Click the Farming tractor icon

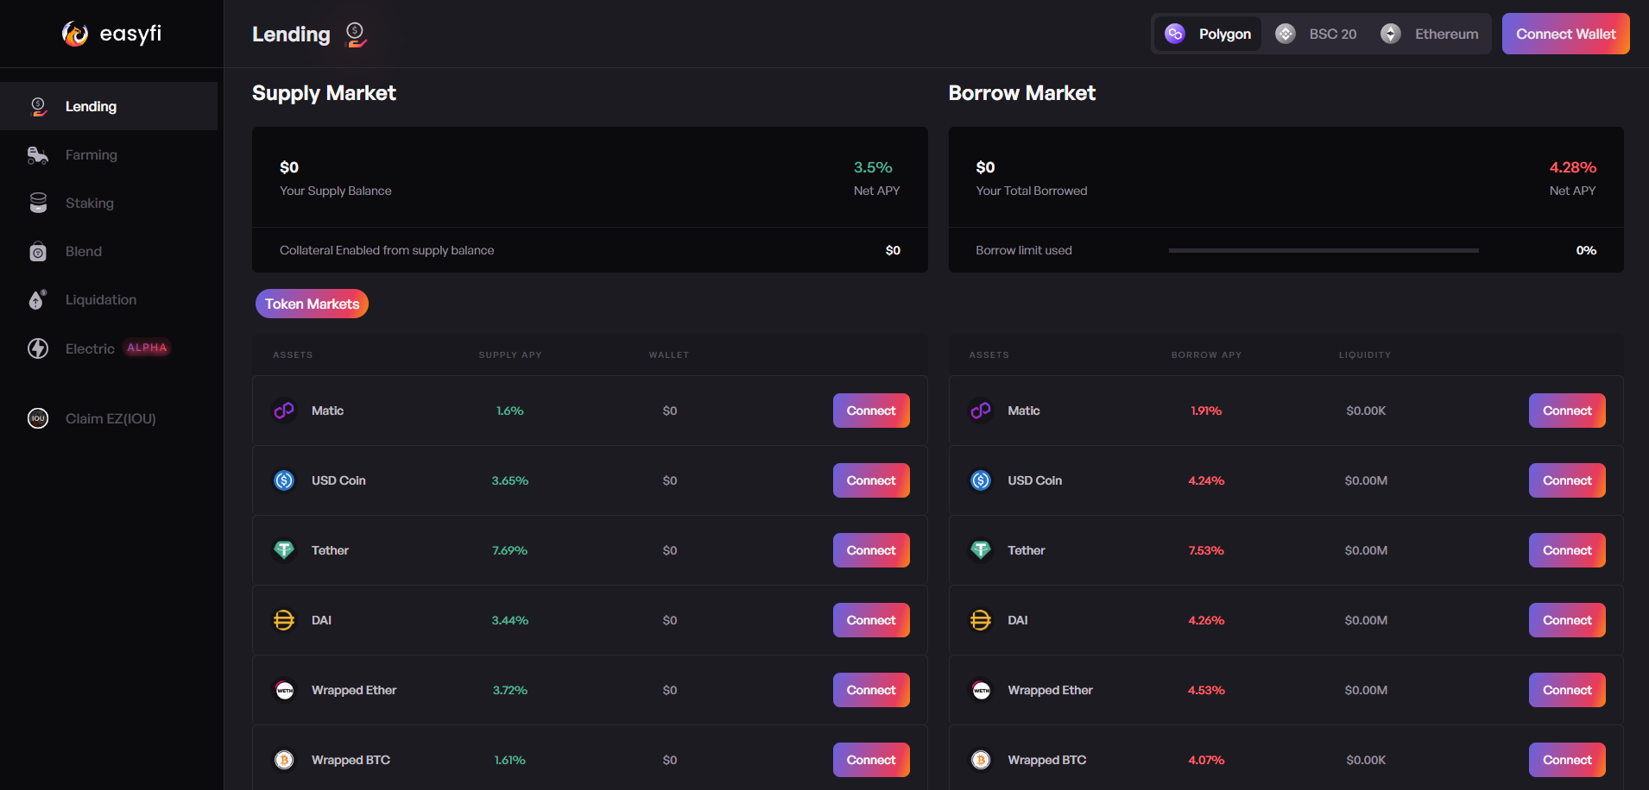[x=38, y=155]
